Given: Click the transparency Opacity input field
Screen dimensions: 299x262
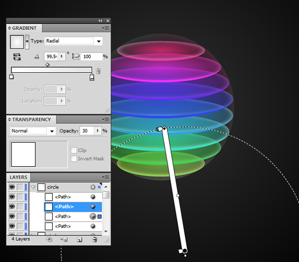Looking at the screenshot, I should point(87,131).
